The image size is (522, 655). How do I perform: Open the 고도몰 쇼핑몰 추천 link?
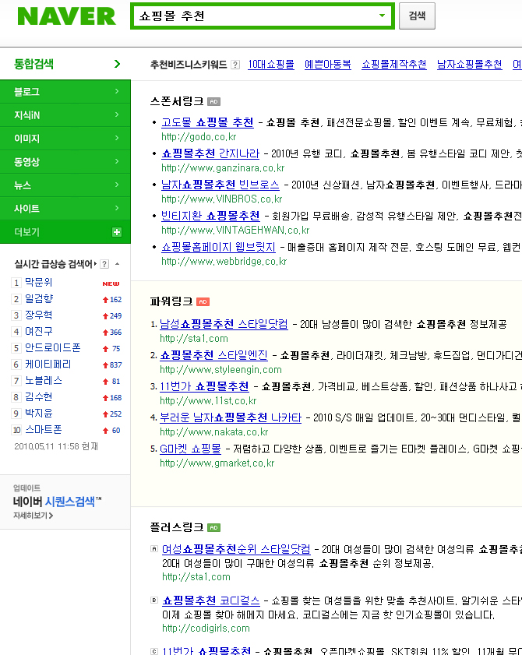(x=207, y=122)
